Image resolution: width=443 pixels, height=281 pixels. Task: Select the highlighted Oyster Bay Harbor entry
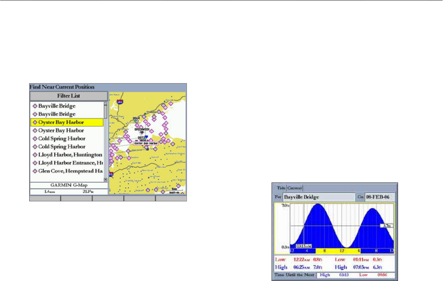[66, 122]
